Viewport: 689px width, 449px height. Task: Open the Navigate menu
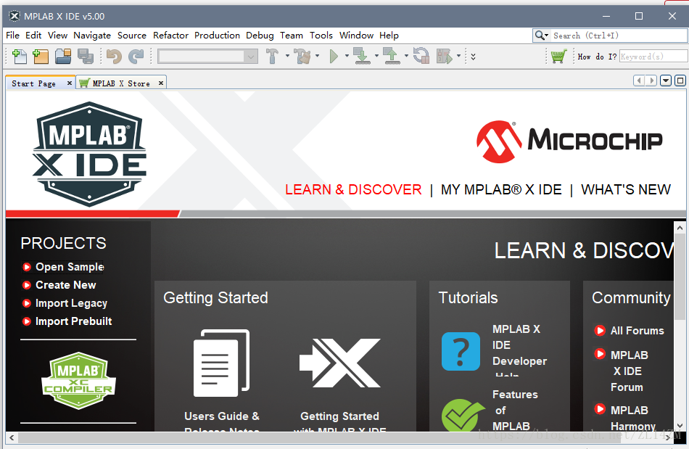point(92,35)
